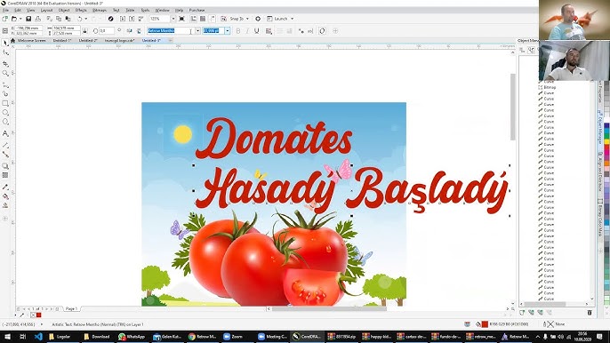Switch to the Page 1 tab
610x343 pixels.
click(71, 308)
